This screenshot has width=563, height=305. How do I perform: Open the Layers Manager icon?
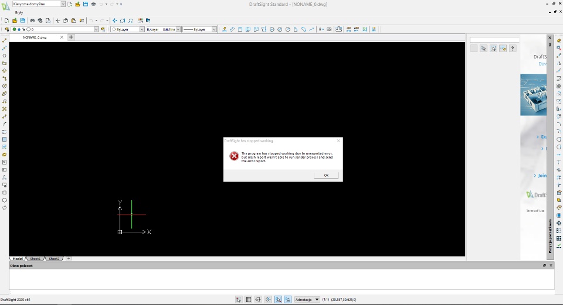7,29
